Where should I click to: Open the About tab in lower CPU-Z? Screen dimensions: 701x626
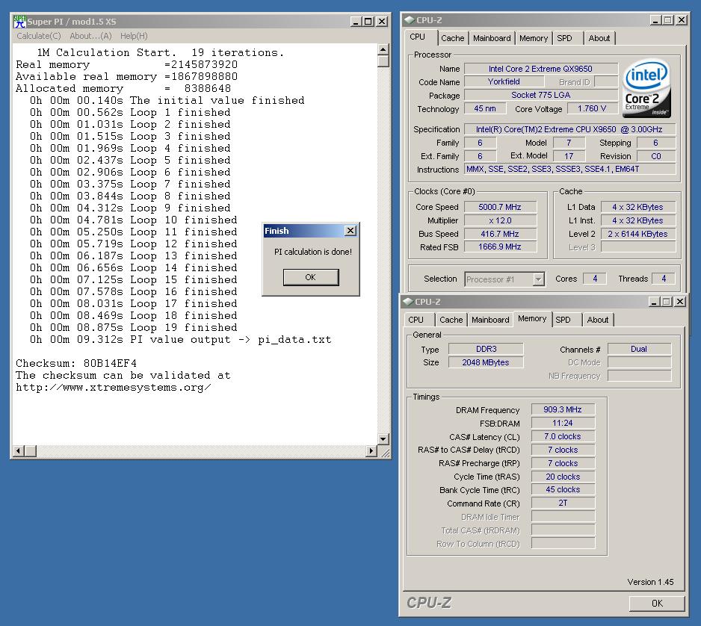pyautogui.click(x=598, y=320)
